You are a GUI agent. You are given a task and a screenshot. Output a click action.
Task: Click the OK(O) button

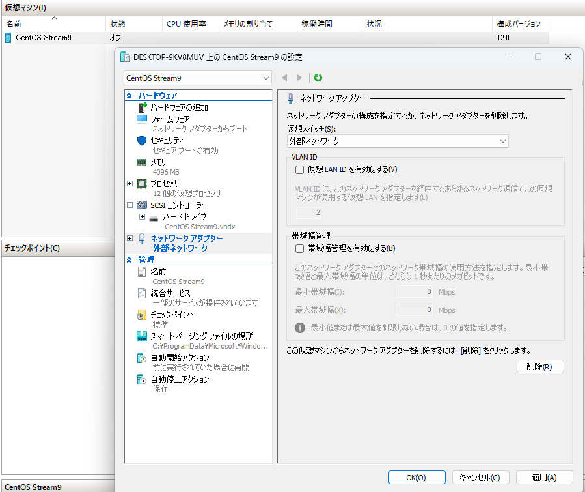point(416,477)
